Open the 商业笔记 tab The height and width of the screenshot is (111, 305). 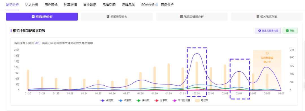[x=90, y=5]
